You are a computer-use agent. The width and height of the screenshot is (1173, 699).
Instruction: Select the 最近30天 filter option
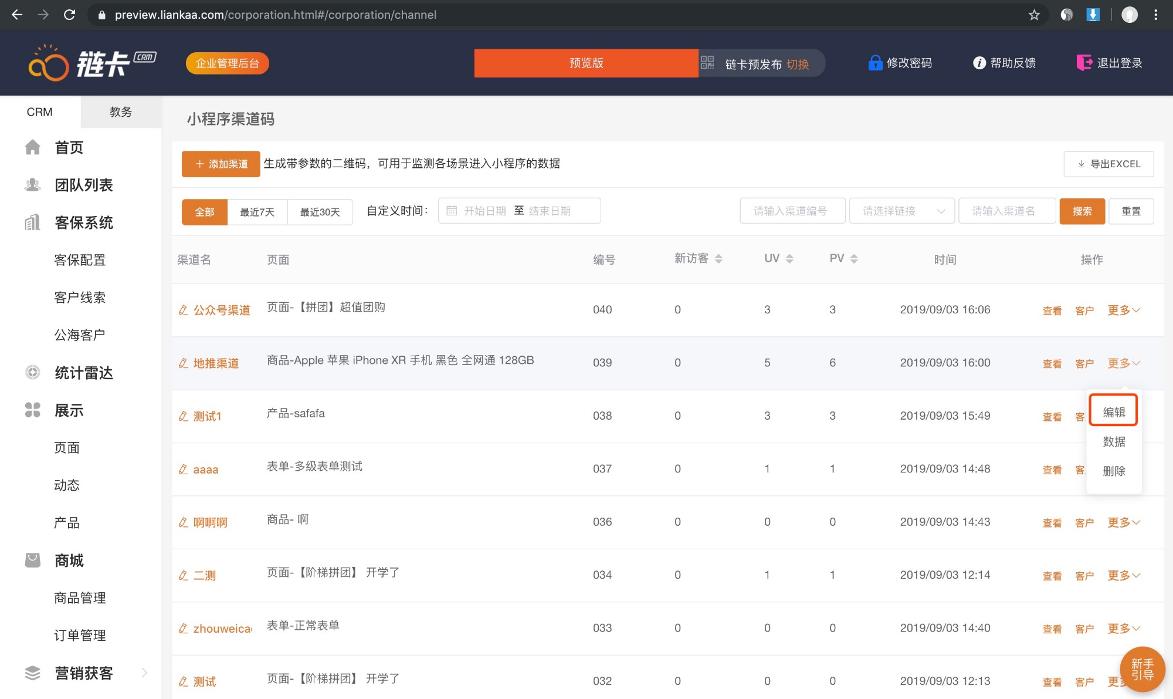(320, 212)
